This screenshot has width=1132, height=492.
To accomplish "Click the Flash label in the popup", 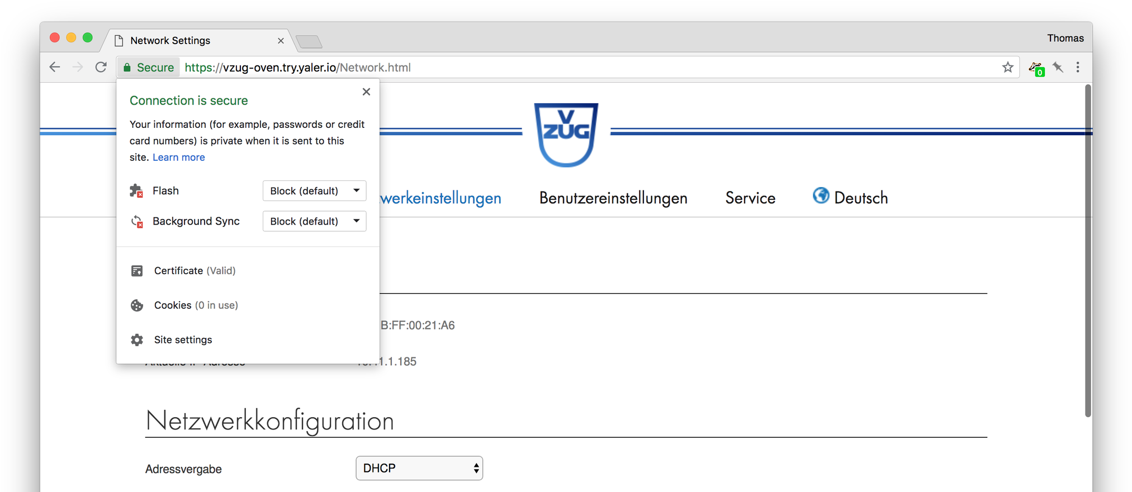I will [x=165, y=191].
